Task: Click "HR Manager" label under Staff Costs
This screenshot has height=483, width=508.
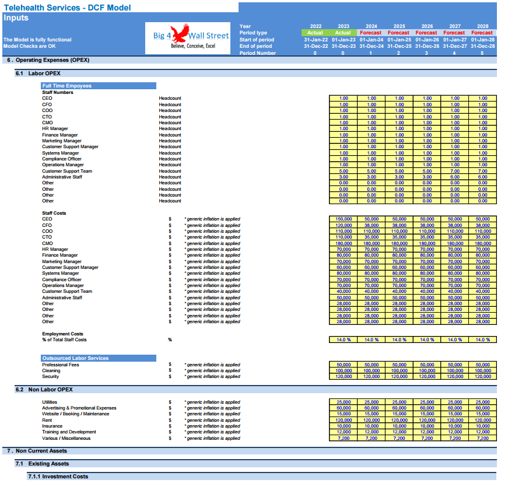Action: [55, 250]
